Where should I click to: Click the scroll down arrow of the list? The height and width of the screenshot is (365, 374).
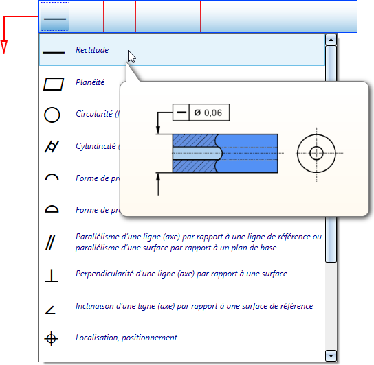point(331,356)
